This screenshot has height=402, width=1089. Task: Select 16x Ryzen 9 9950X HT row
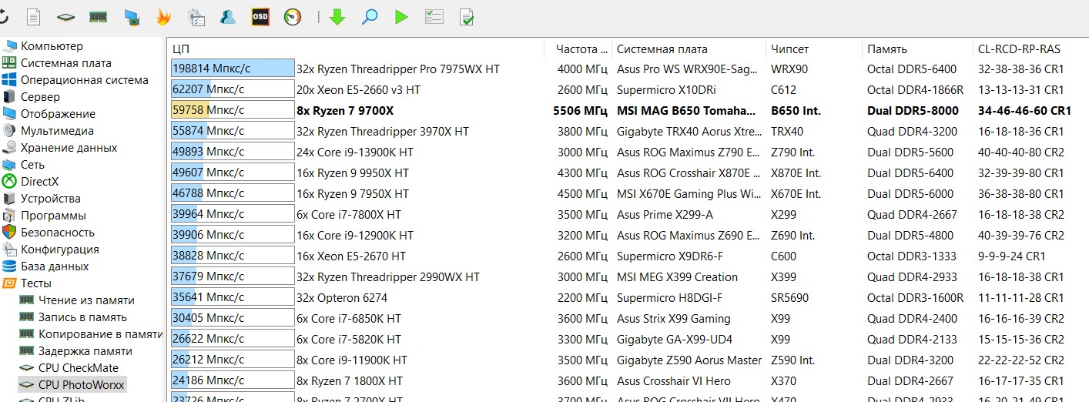tap(353, 173)
